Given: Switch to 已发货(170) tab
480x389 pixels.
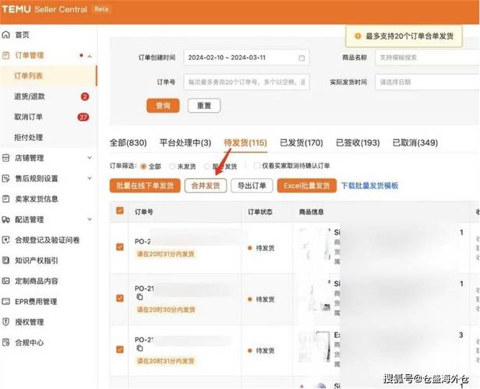Looking at the screenshot, I should pyautogui.click(x=302, y=142).
